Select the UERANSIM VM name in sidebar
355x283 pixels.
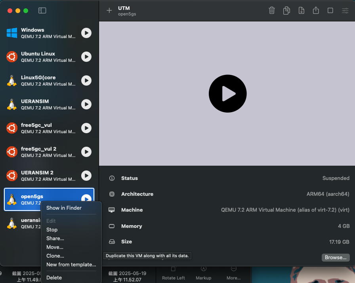[35, 101]
